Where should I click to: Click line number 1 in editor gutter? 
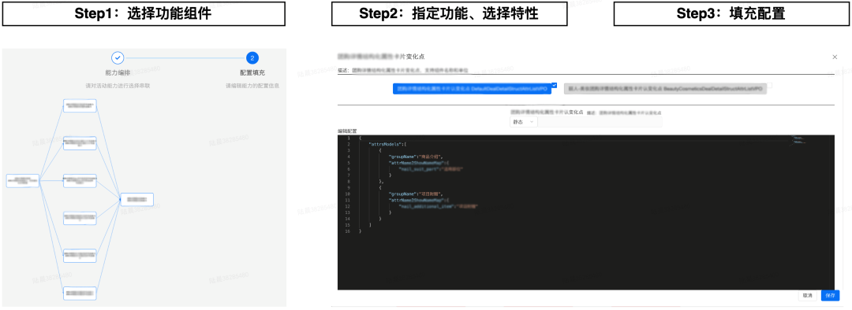(x=349, y=138)
